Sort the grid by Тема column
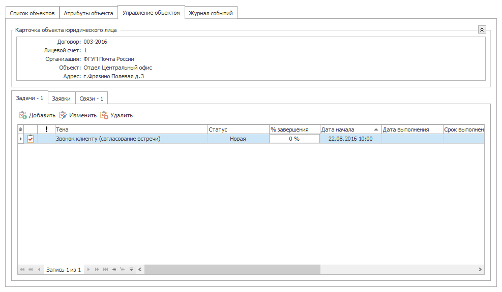Image resolution: width=502 pixels, height=292 pixels. point(131,129)
